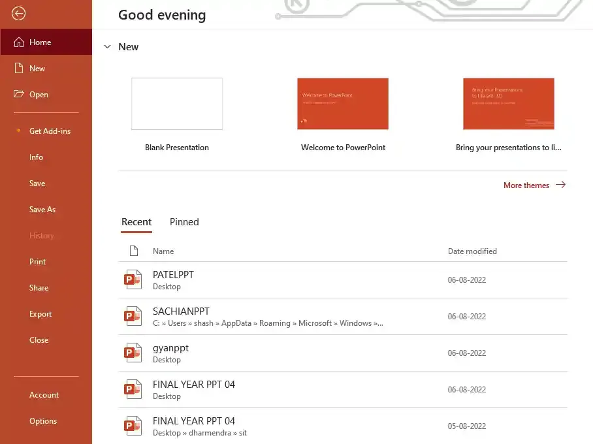Click the 05-08-2022 date modified value
Viewport: 593px width, 444px height.
(x=467, y=426)
